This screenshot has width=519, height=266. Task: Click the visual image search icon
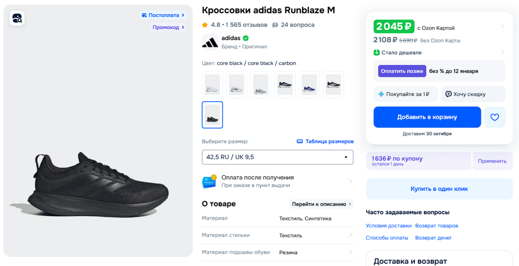(17, 19)
